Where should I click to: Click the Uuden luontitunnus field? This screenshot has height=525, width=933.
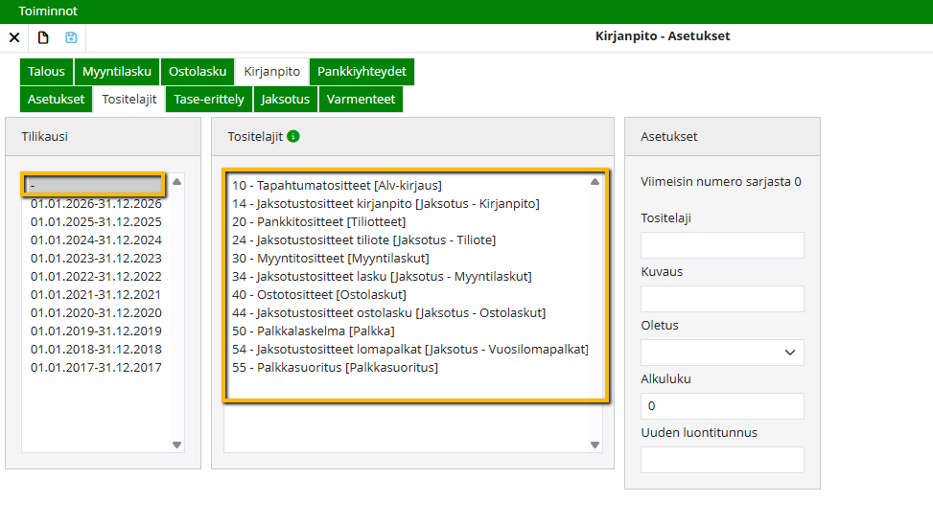click(722, 460)
